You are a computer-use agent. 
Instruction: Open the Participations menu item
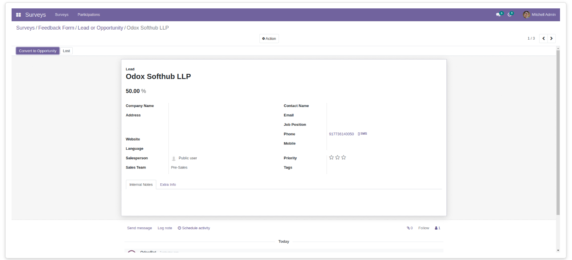(89, 15)
